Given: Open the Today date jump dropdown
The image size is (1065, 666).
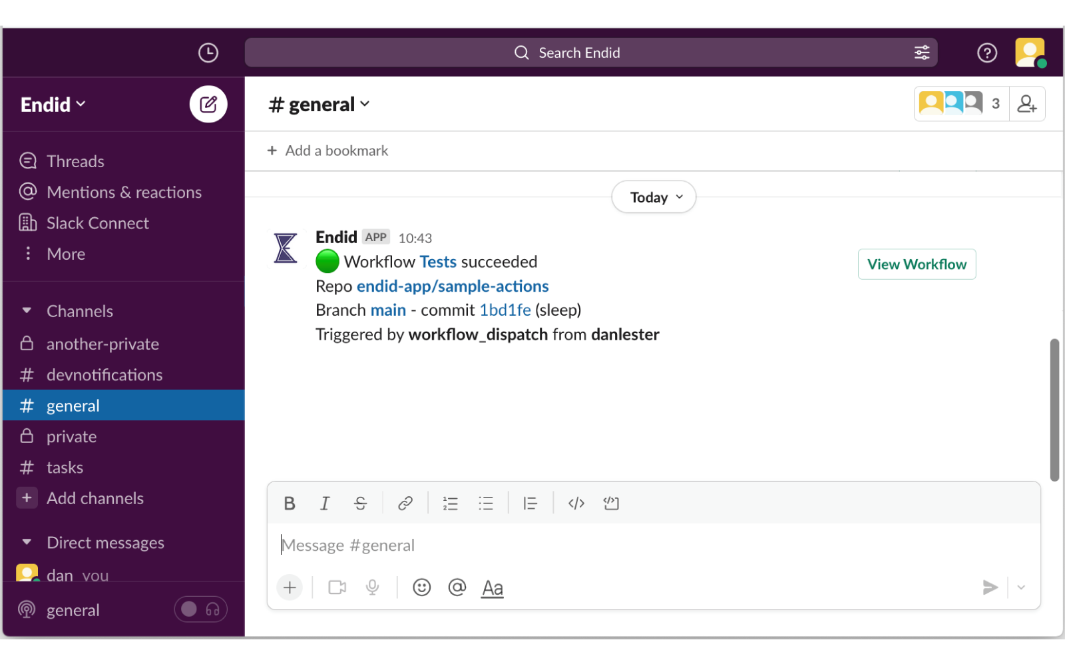Looking at the screenshot, I should point(654,197).
